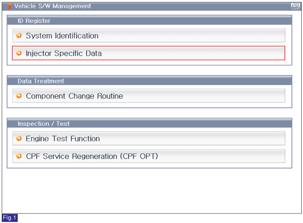Click the orange icon beside Vehicle S/W Management
Viewport: 303px width, 223px height.
click(x=9, y=6)
